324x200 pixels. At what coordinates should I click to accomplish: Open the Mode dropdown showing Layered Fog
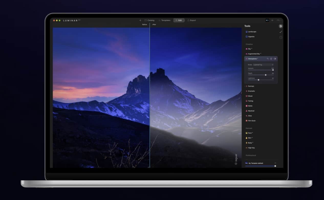[263, 65]
